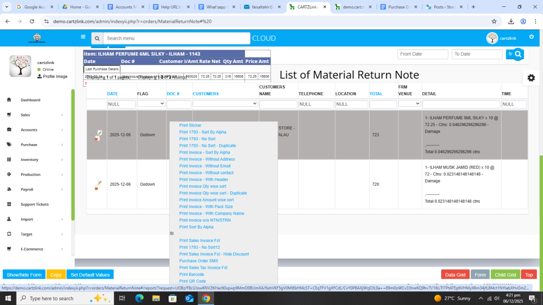Click the power logout icon

[x=531, y=37]
